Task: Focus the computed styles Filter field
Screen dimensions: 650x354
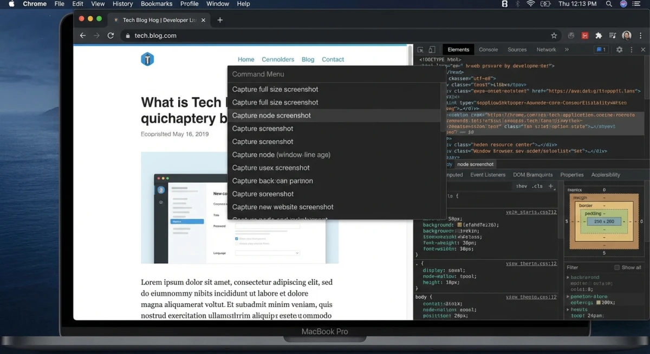Action: coord(588,268)
